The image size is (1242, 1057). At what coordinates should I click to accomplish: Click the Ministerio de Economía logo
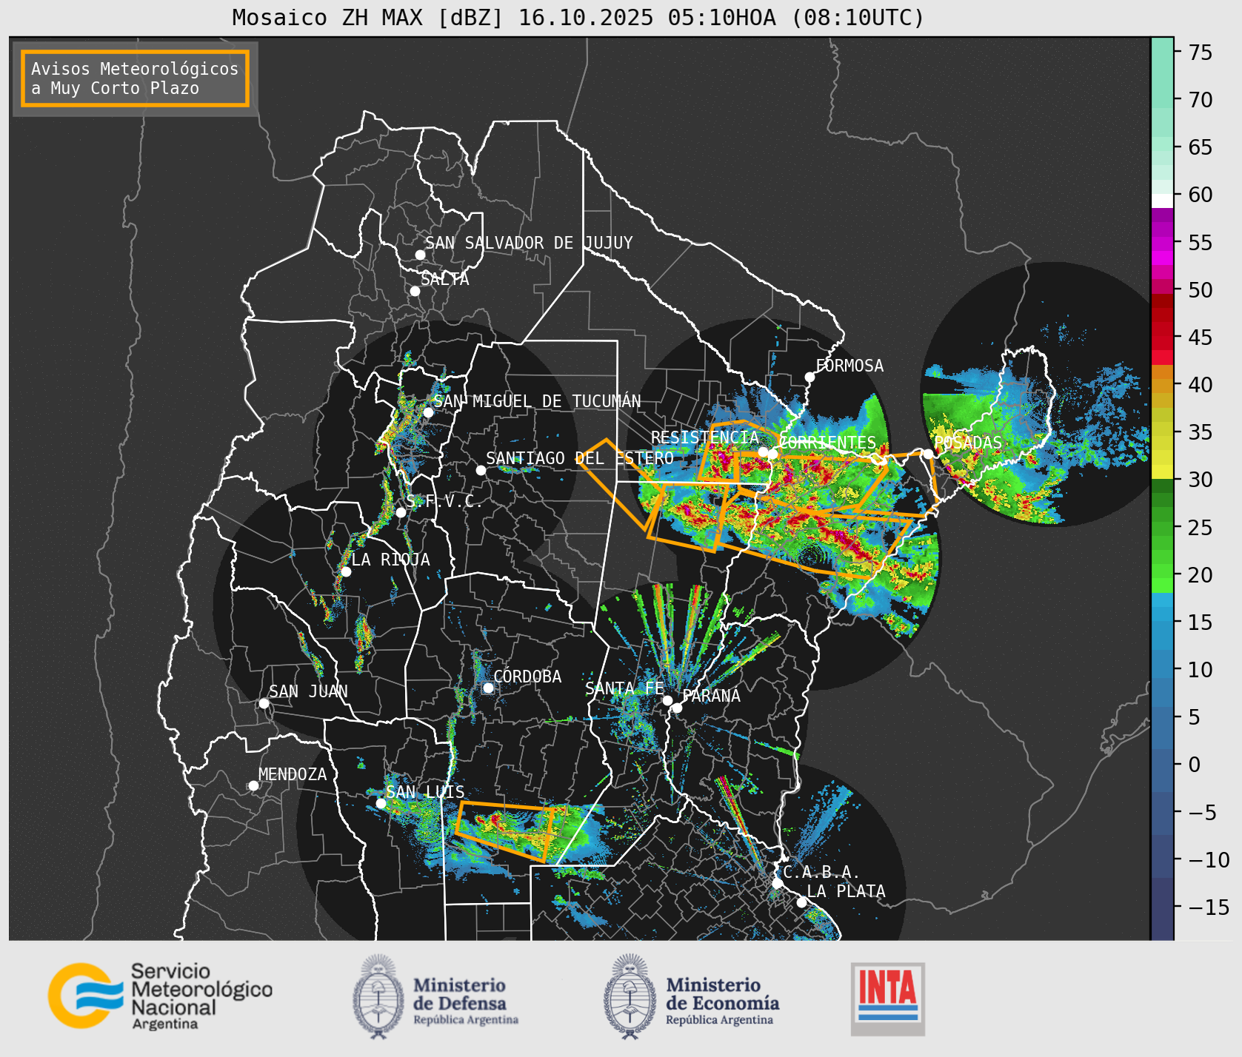coord(691,996)
